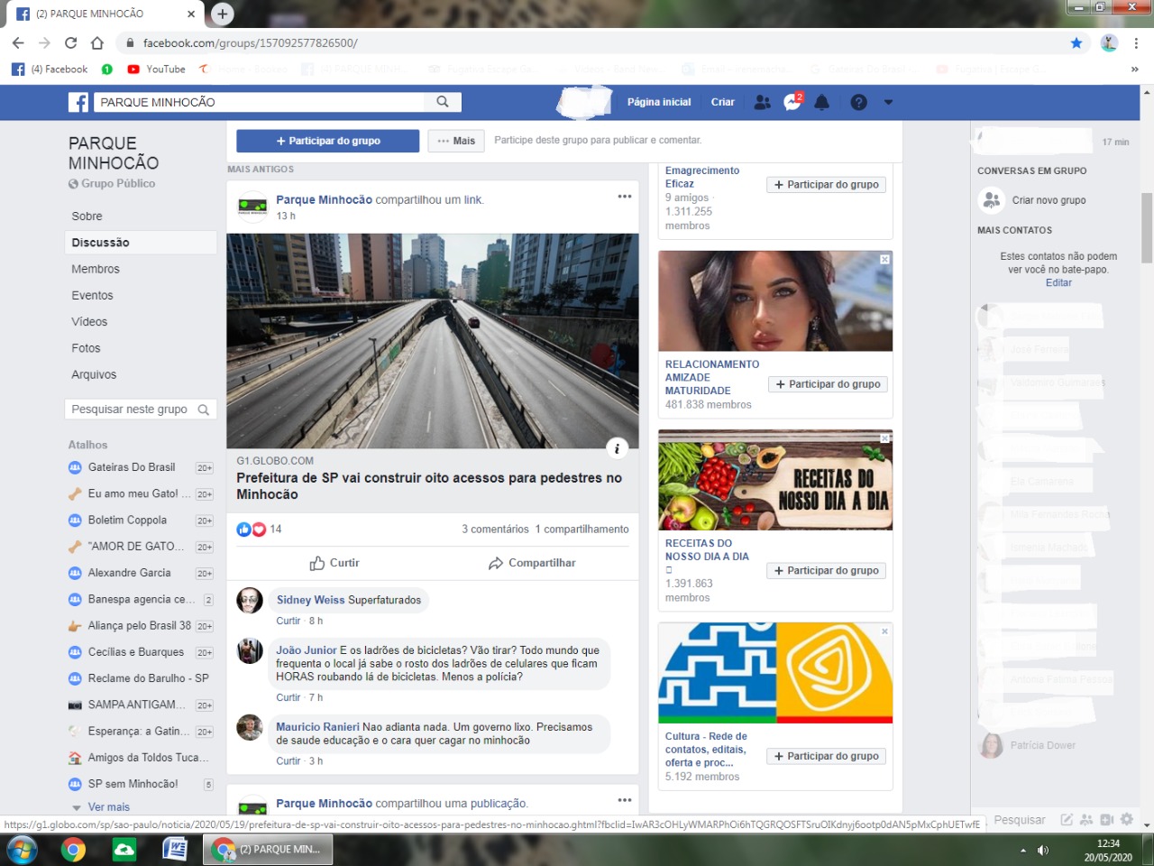Open reactions count 14
This screenshot has height=866, width=1154.
276,530
